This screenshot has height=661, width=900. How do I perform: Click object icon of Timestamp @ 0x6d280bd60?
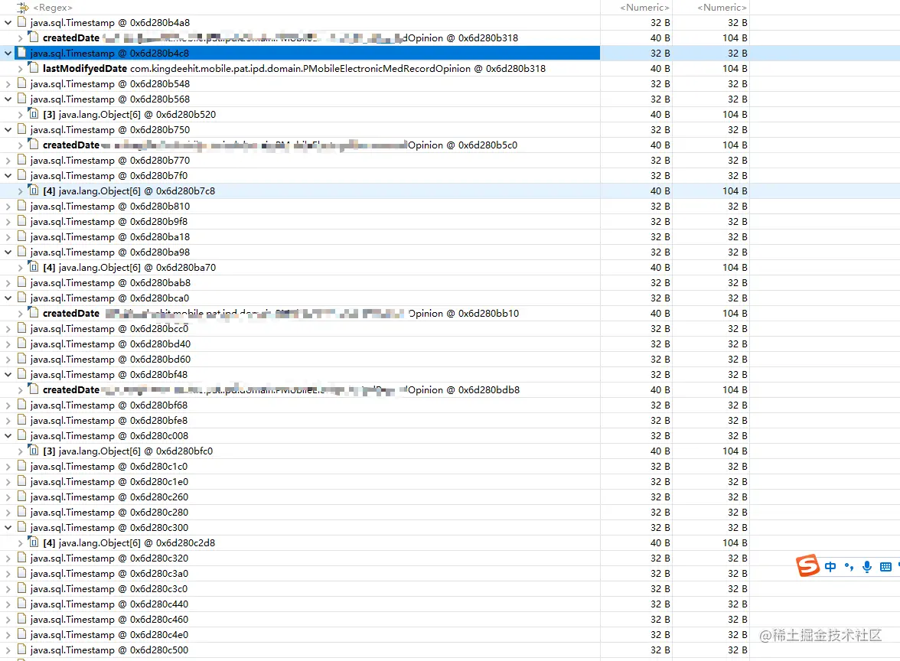tap(21, 359)
